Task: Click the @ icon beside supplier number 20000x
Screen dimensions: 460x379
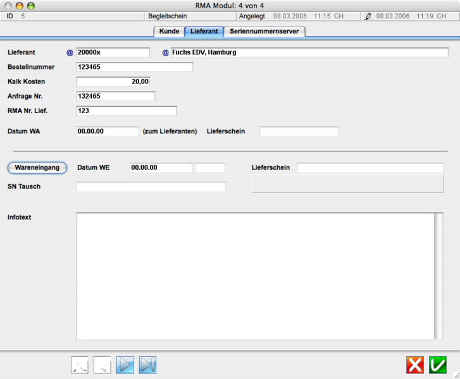Action: (70, 53)
